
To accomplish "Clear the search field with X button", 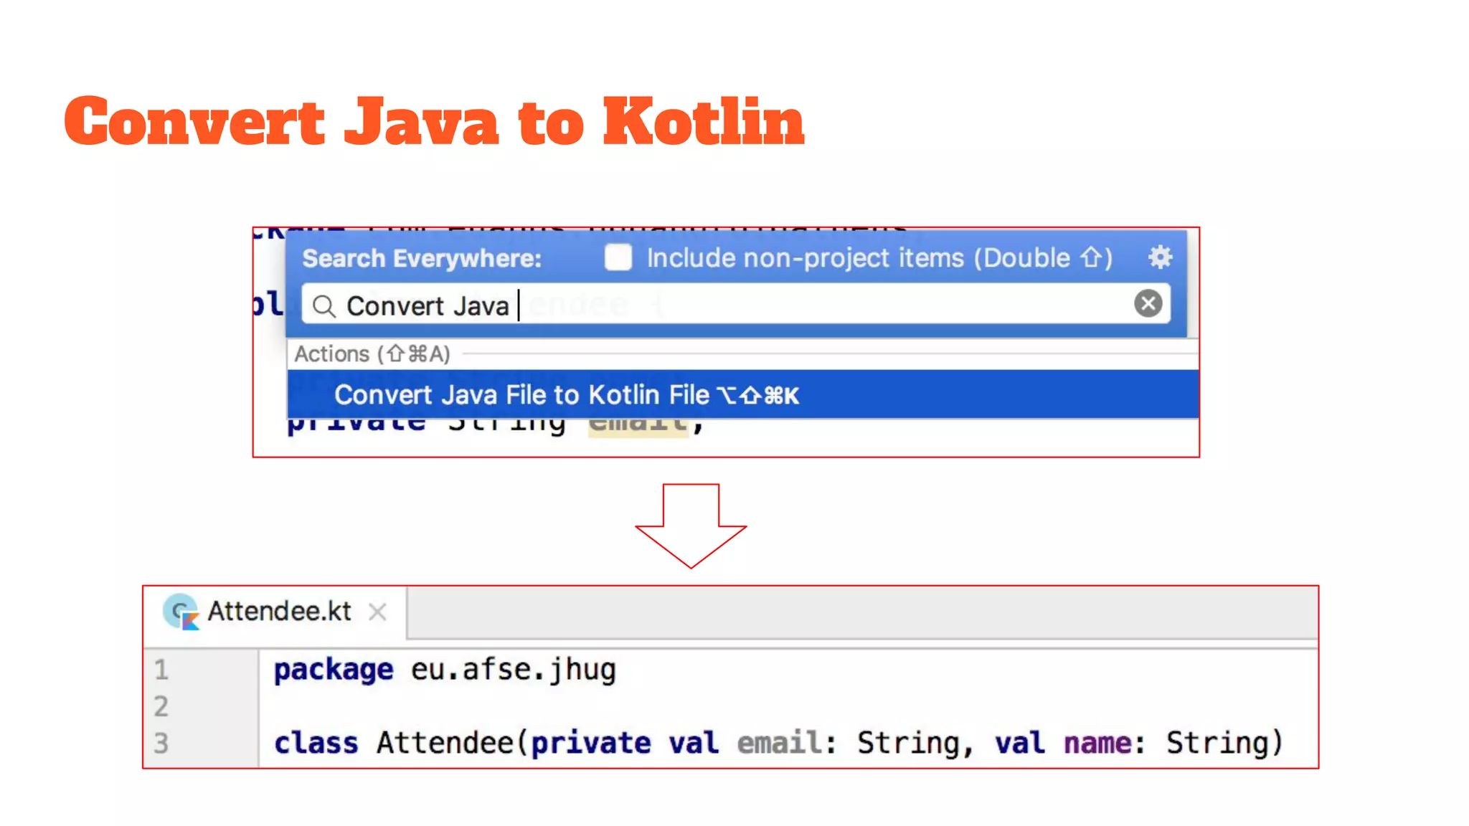I will [1148, 303].
